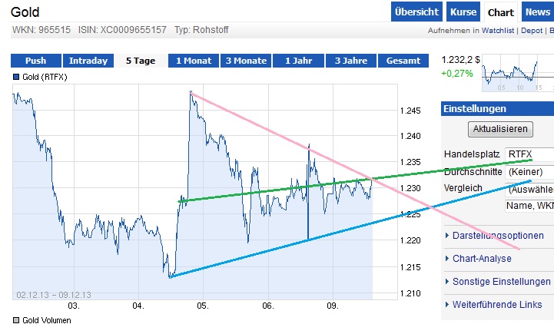Switch to the Übersicht tab
The height and width of the screenshot is (324, 554).
click(416, 12)
